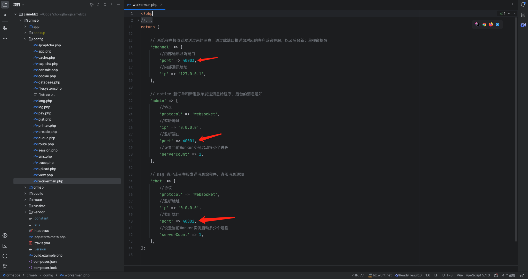Screen dimensions: 528x279
Task: Click Vue TypeScript 5.1.3 in status bar
Action: tap(473, 275)
